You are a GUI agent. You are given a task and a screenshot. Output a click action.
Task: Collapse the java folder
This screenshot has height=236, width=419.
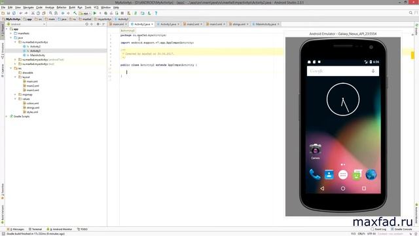point(11,38)
